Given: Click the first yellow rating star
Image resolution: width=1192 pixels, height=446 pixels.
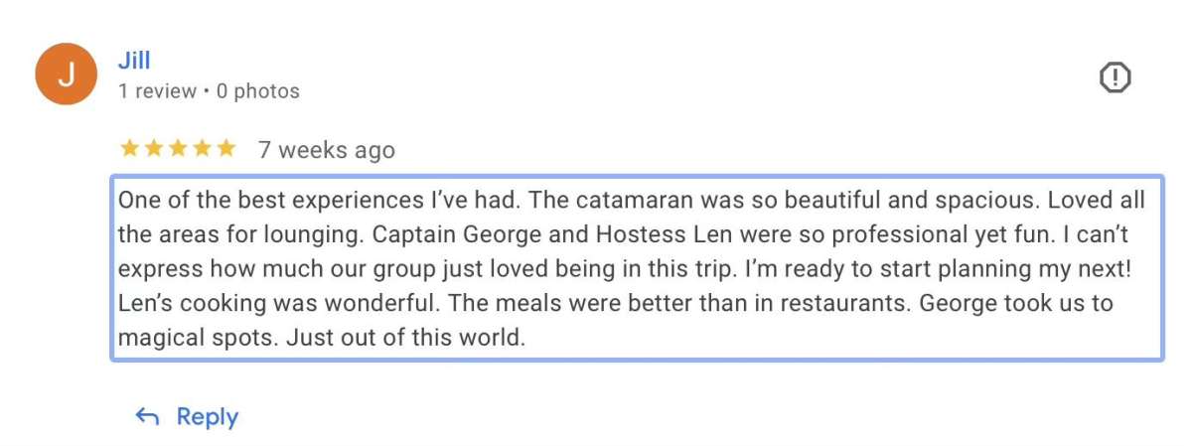Looking at the screenshot, I should point(129,149).
